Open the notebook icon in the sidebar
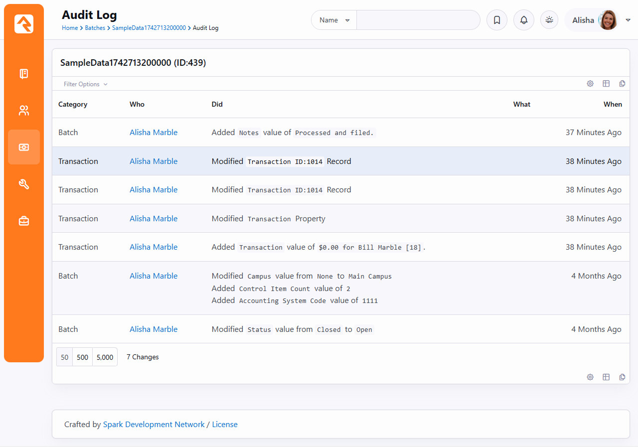The width and height of the screenshot is (638, 447). pyautogui.click(x=24, y=74)
